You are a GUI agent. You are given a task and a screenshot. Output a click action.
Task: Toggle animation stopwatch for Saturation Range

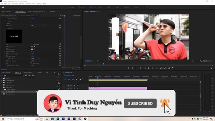(x=7, y=54)
